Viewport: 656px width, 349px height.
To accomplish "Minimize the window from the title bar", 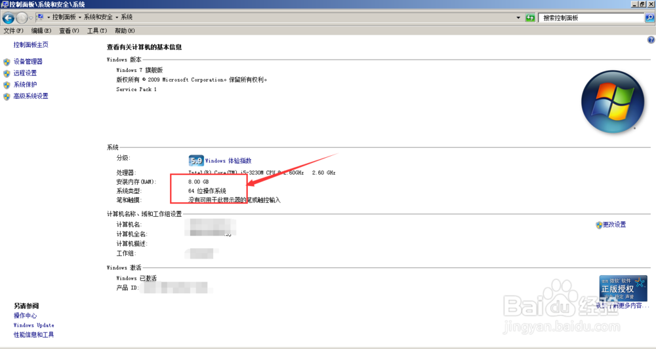I will click(x=634, y=4).
